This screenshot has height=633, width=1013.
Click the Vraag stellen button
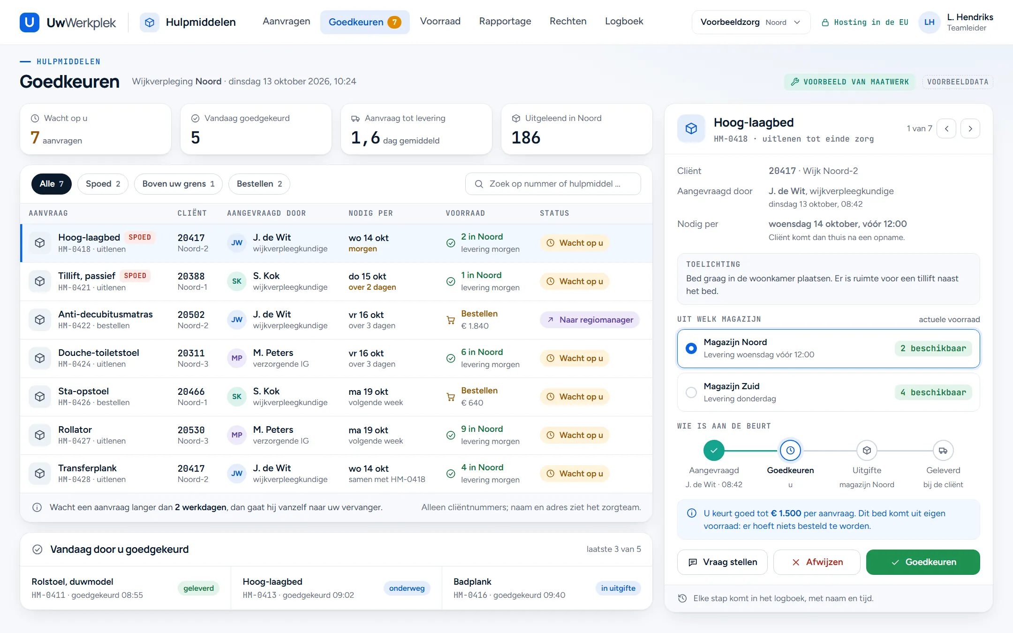(x=722, y=562)
